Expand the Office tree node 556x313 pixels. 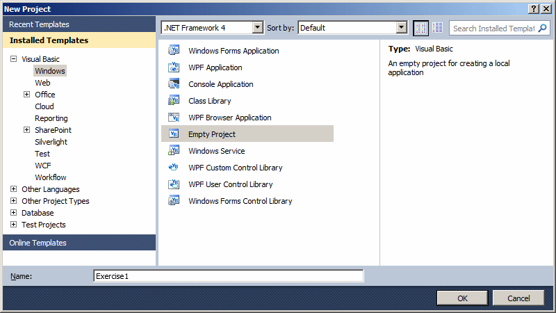click(x=26, y=94)
